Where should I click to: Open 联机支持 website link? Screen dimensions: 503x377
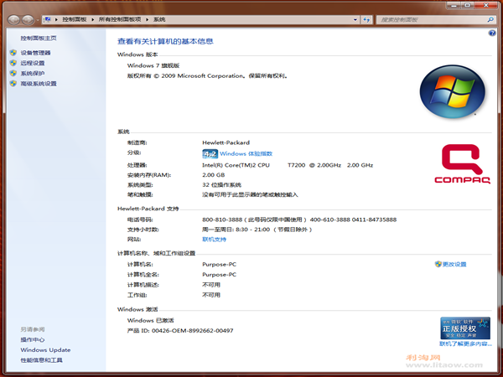pos(214,239)
